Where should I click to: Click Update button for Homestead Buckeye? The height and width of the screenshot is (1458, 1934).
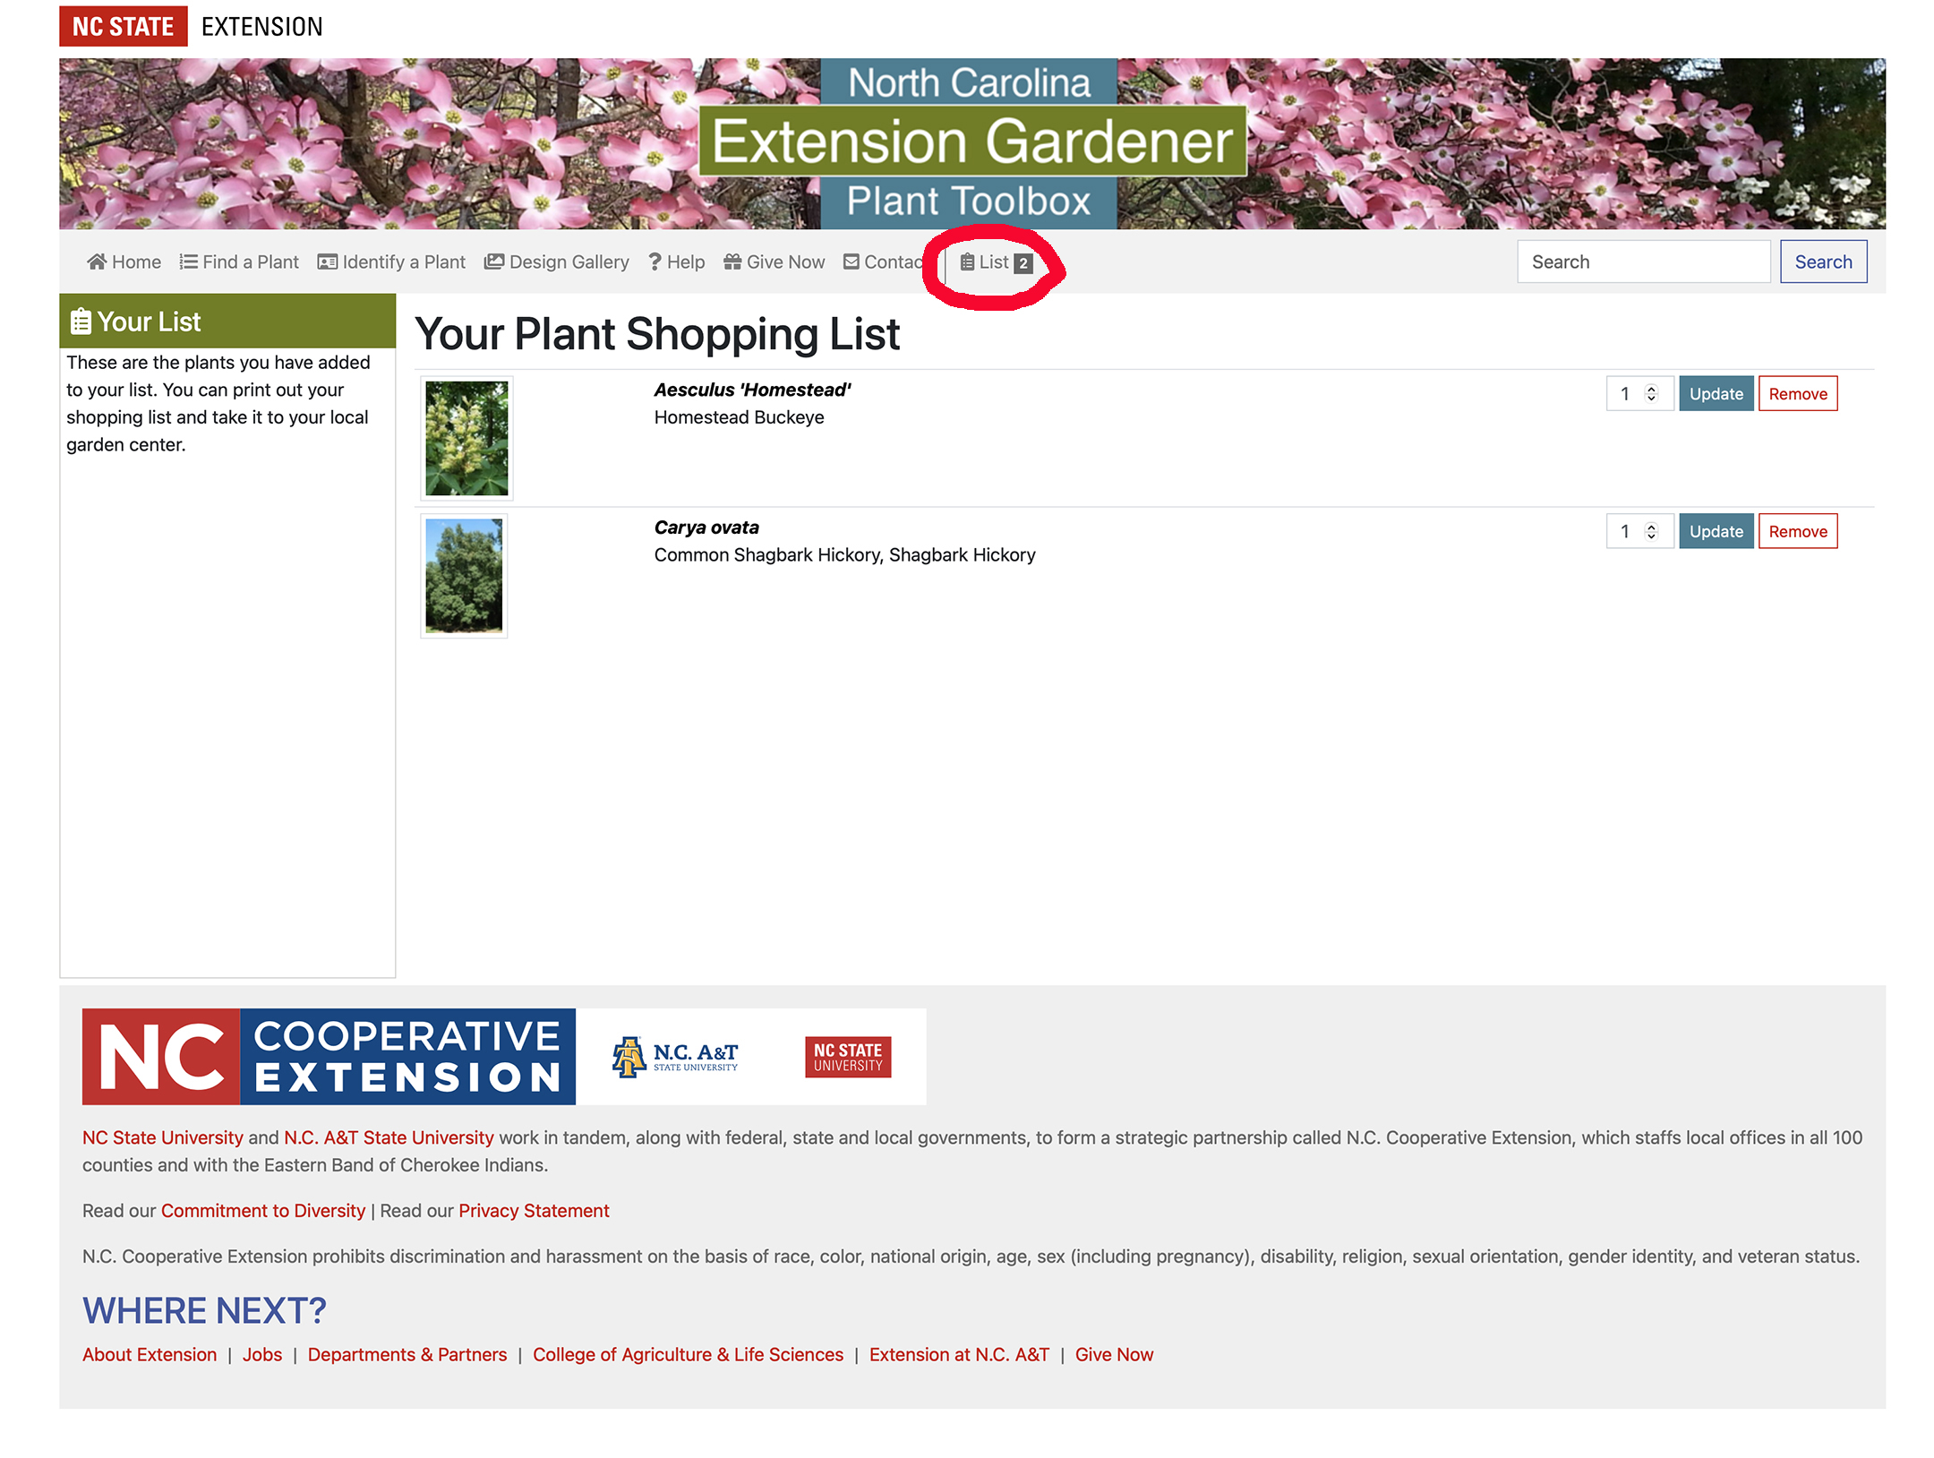[x=1714, y=393]
